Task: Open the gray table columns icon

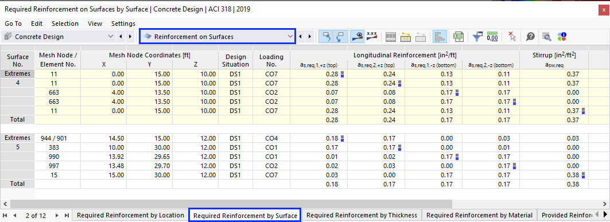Action: (x=391, y=37)
